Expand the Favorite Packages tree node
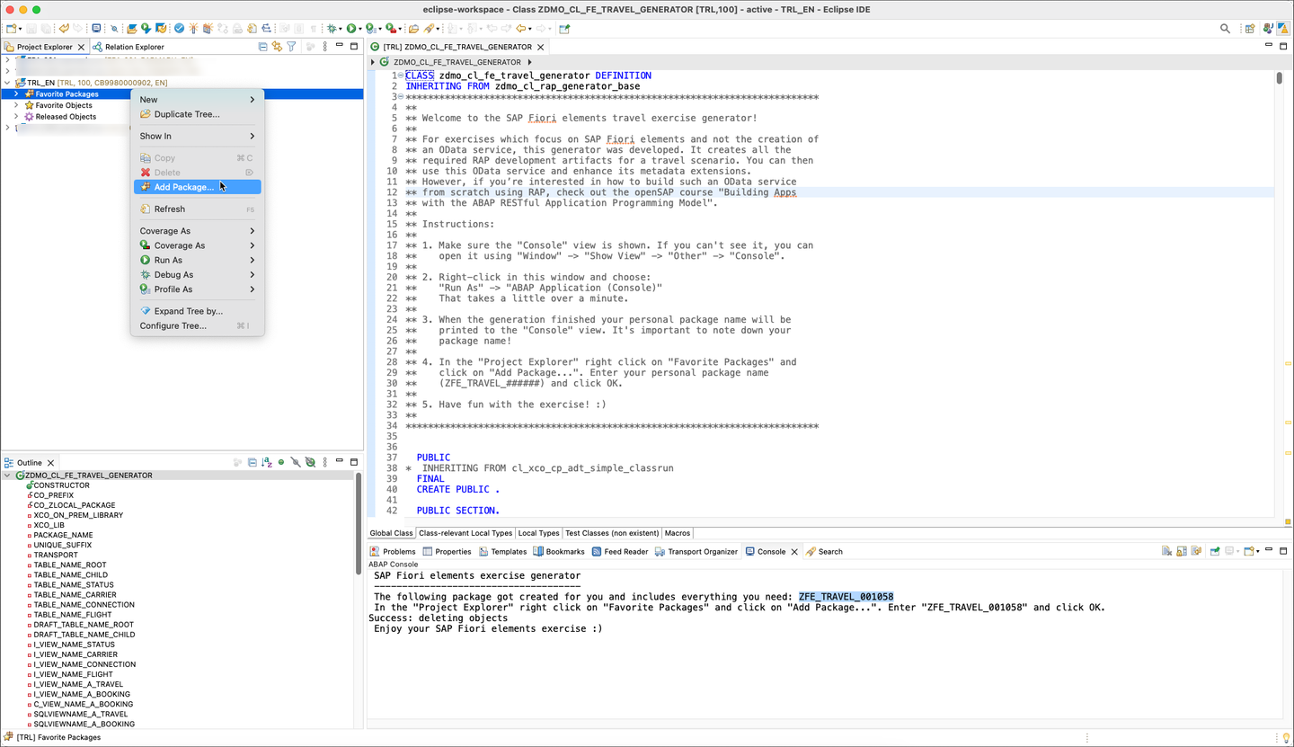1294x747 pixels. point(16,94)
